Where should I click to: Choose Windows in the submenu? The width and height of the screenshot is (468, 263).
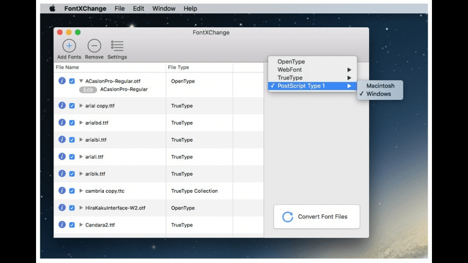tap(380, 94)
